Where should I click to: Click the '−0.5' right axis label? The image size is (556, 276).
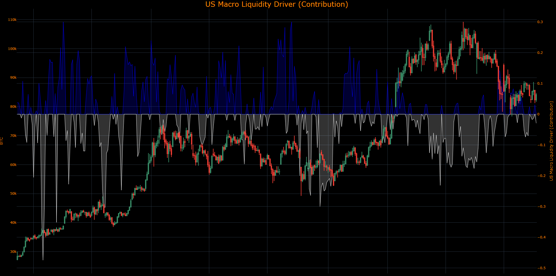(x=542, y=268)
